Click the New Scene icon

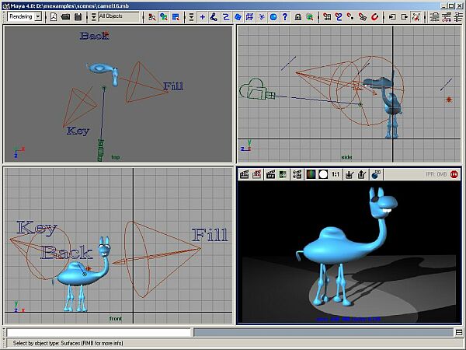(54, 16)
